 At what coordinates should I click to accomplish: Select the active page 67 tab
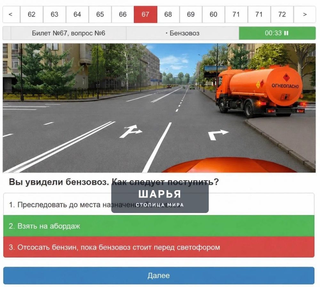(x=146, y=14)
